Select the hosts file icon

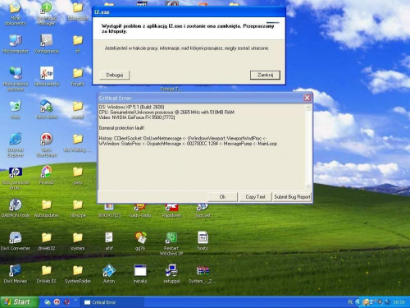pyautogui.click(x=203, y=241)
